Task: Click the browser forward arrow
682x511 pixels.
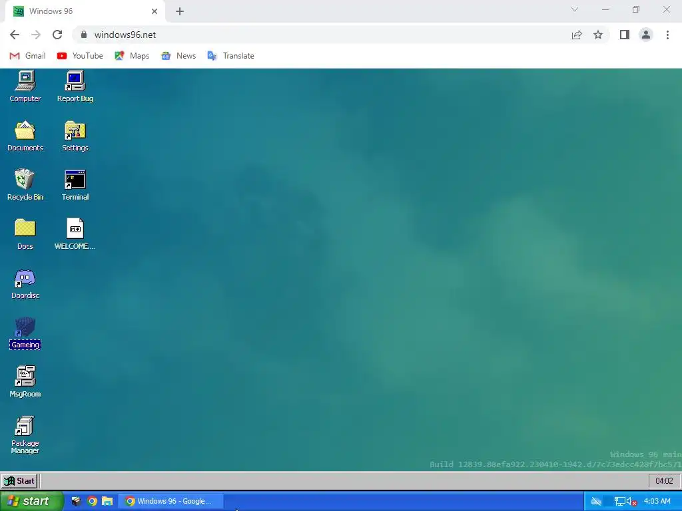Action: [36, 35]
